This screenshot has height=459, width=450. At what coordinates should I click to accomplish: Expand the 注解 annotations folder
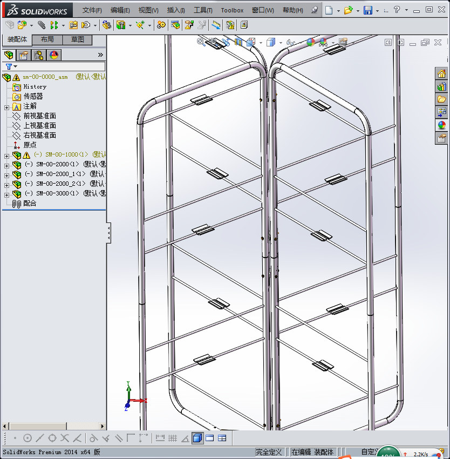click(x=6, y=107)
